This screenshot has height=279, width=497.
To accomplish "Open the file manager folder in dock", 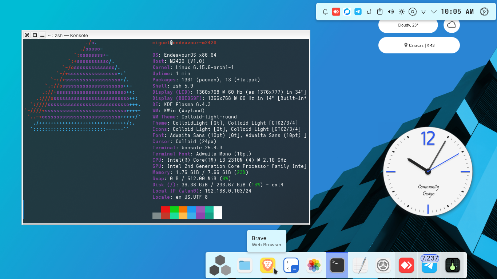I will pyautogui.click(x=245, y=265).
